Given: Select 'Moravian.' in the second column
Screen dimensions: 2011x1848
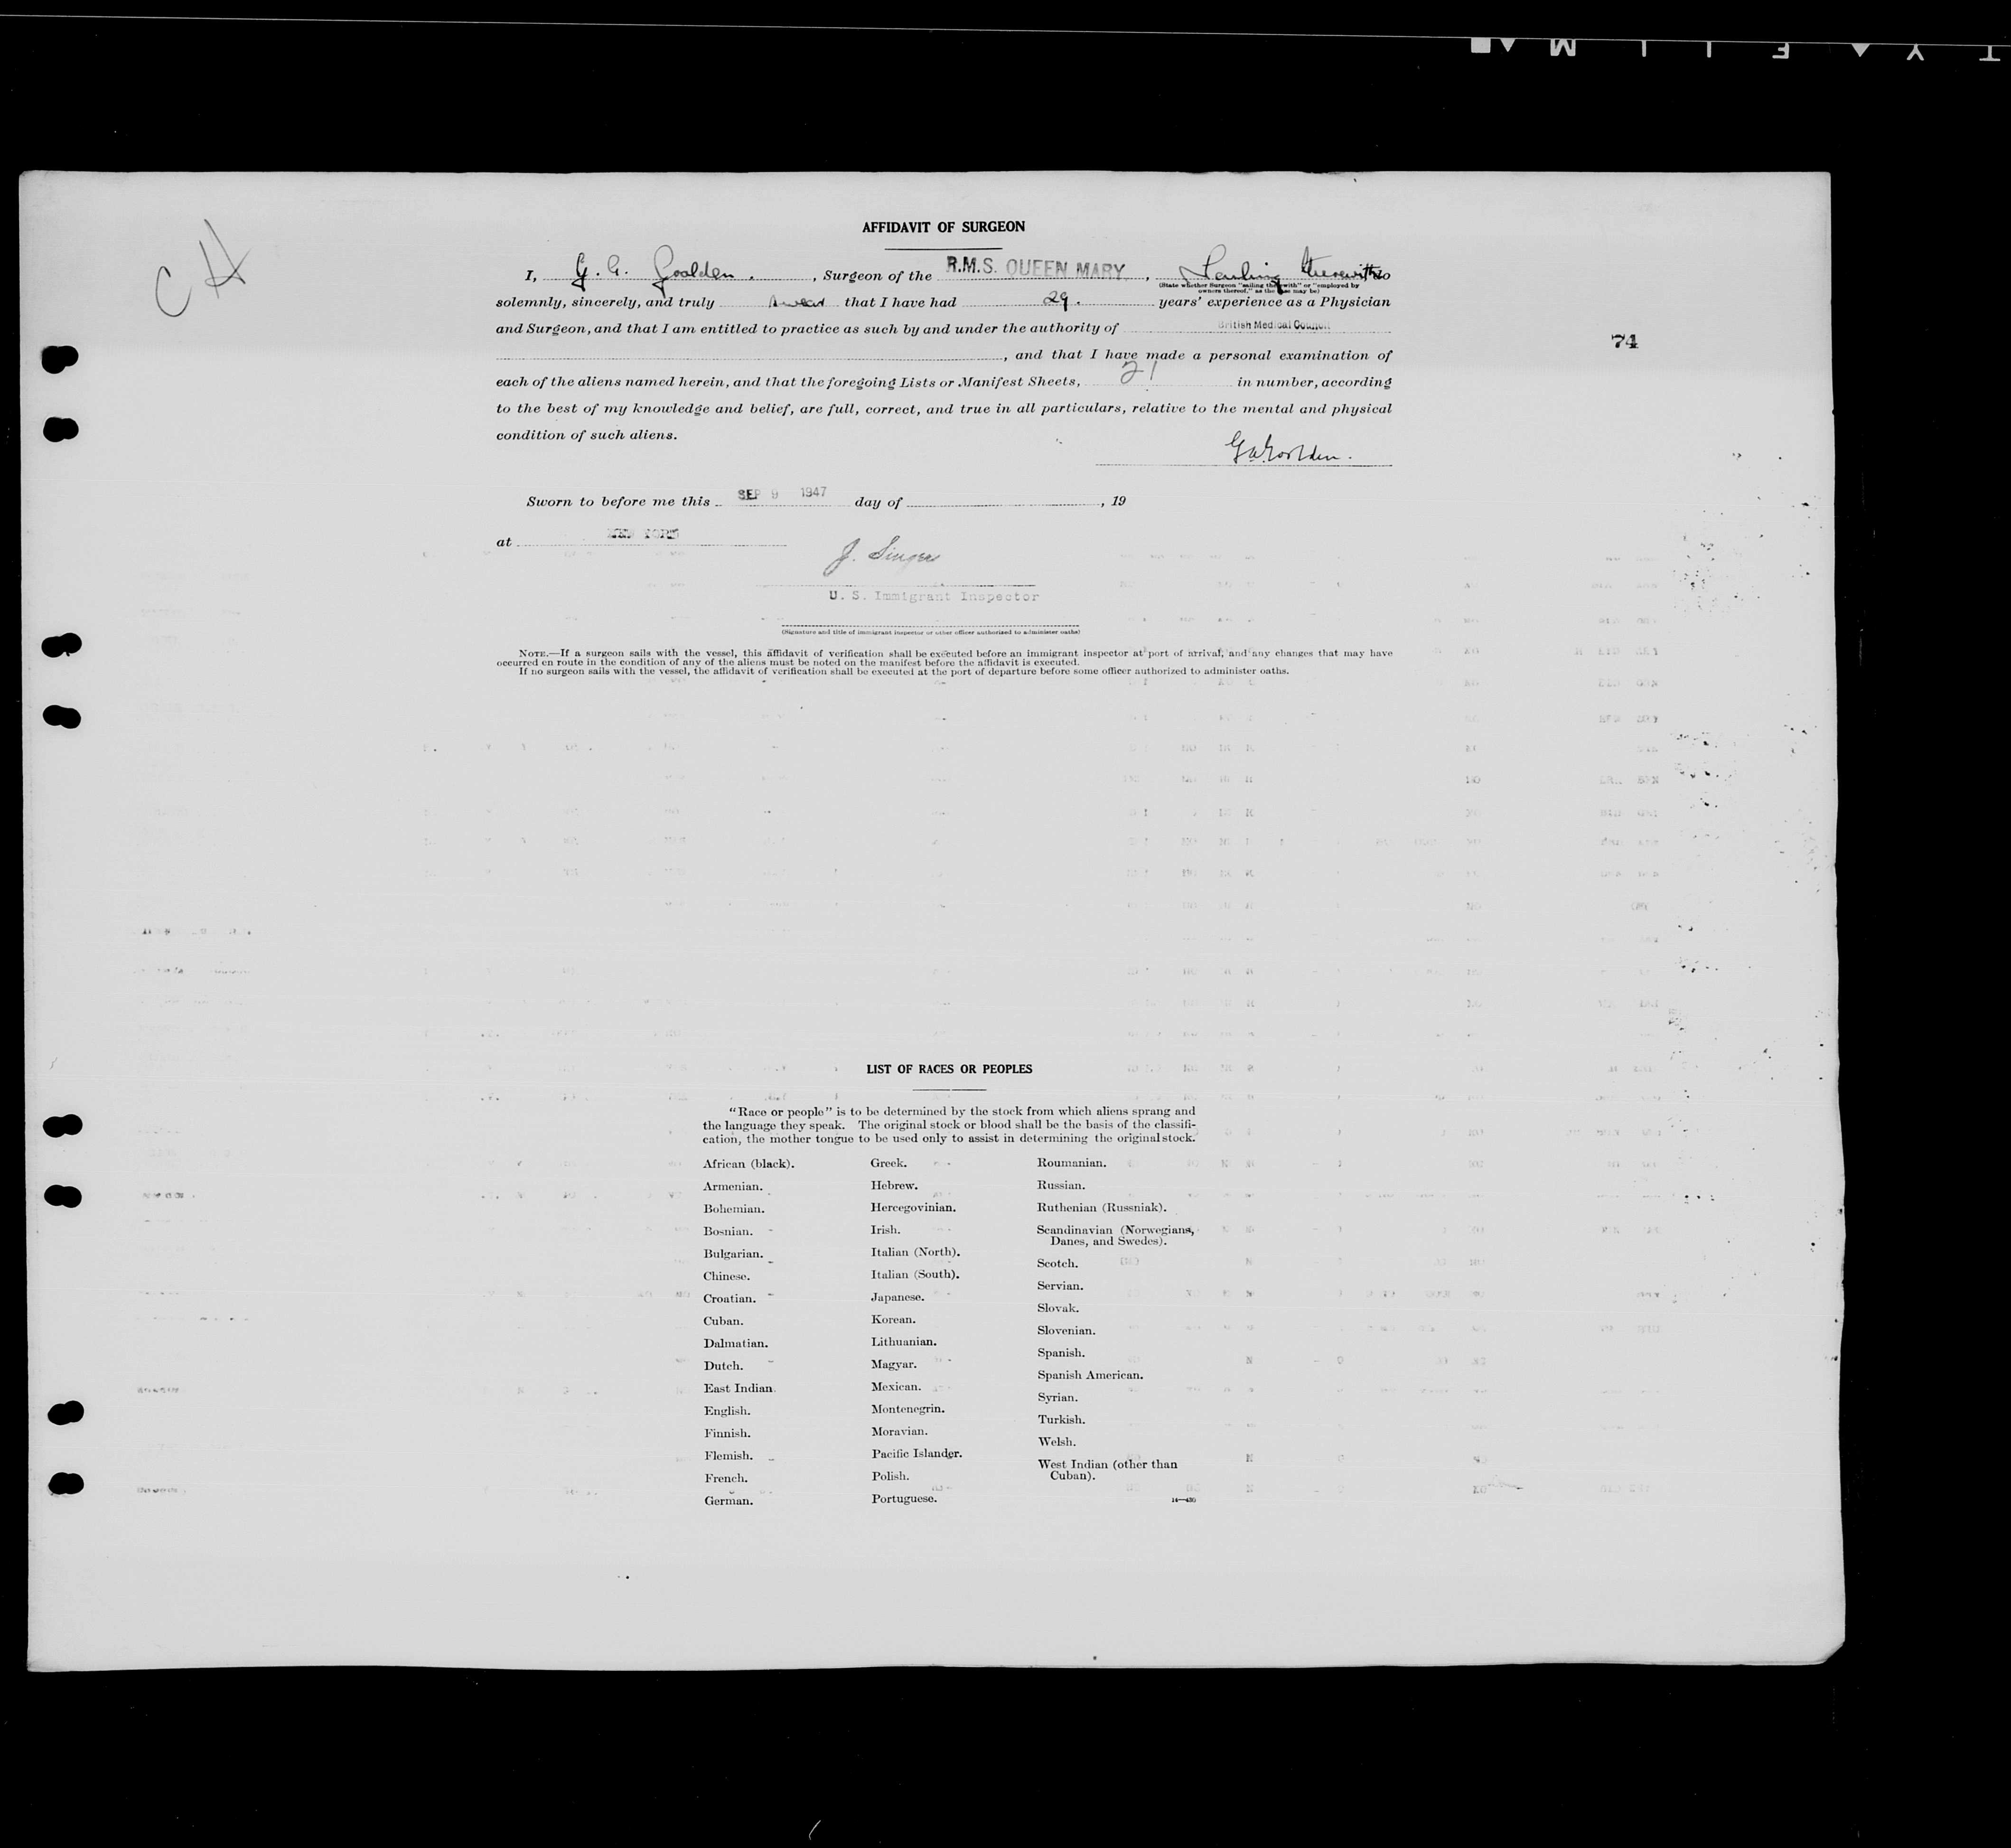Looking at the screenshot, I should click(899, 1432).
